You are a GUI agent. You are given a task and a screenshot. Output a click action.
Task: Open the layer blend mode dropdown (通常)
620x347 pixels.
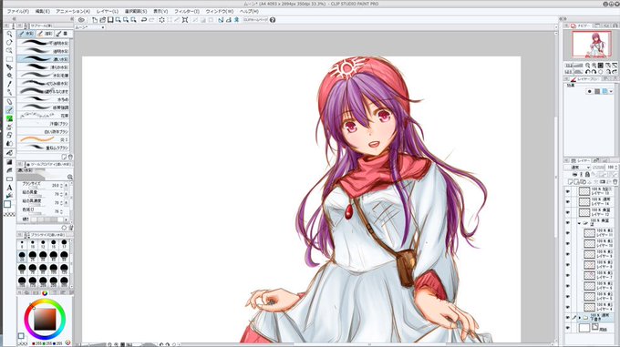(x=577, y=168)
